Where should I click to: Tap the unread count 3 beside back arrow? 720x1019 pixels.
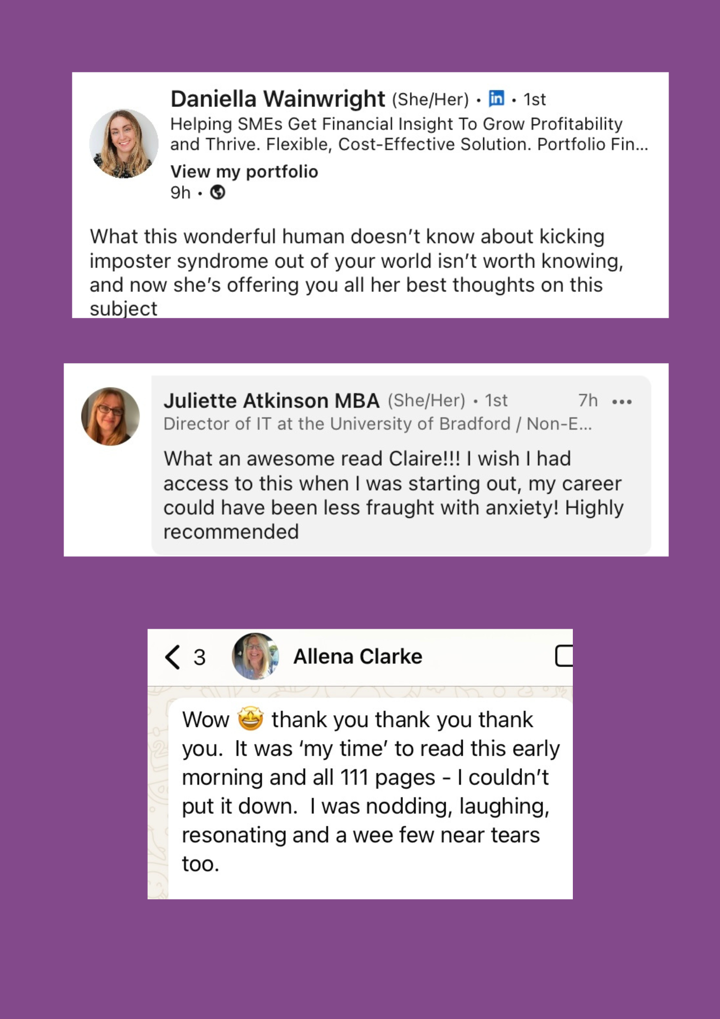[x=200, y=657]
